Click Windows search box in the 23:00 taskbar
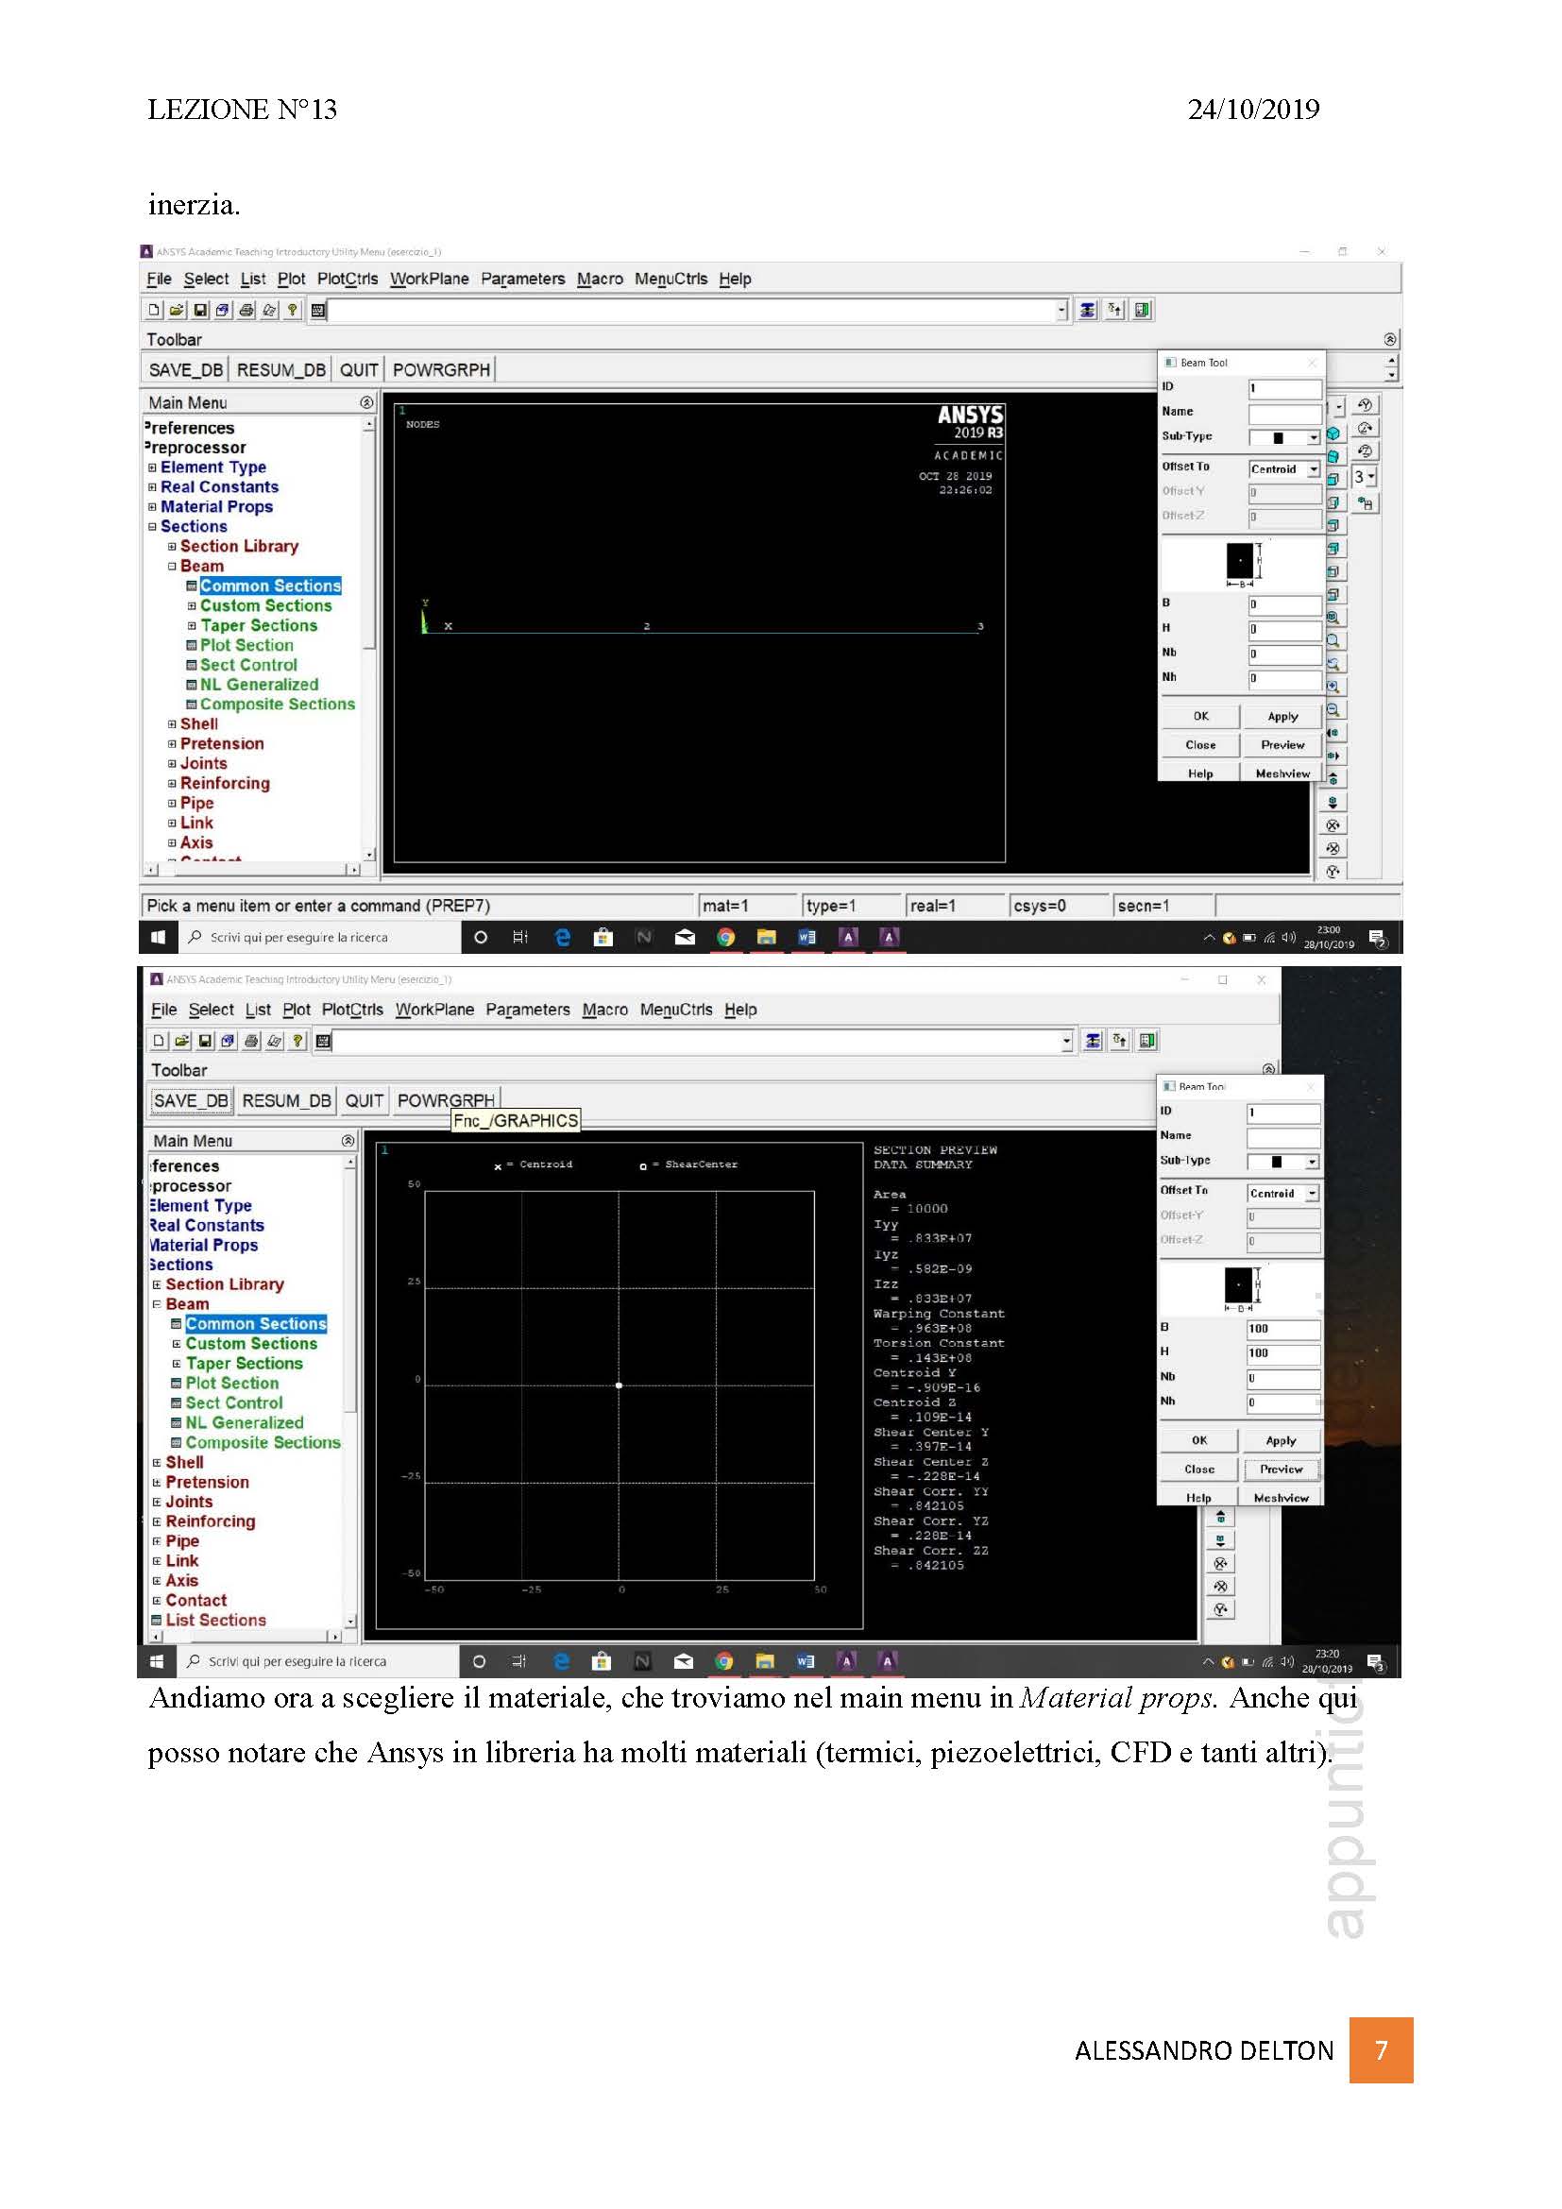 (x=320, y=937)
